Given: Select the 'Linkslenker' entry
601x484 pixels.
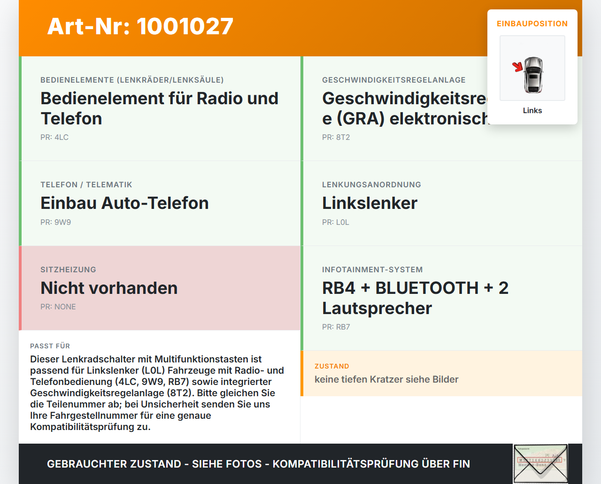Looking at the screenshot, I should tap(370, 203).
